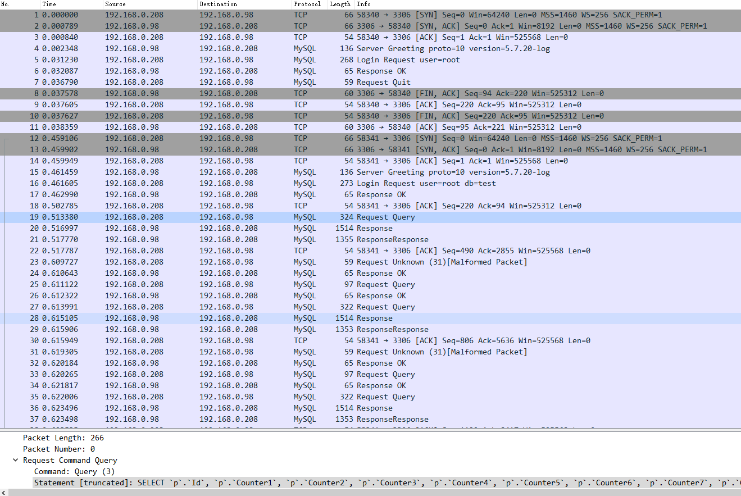Select packet 24 at time 0.610643
Image resolution: width=741 pixels, height=496 pixels.
370,273
